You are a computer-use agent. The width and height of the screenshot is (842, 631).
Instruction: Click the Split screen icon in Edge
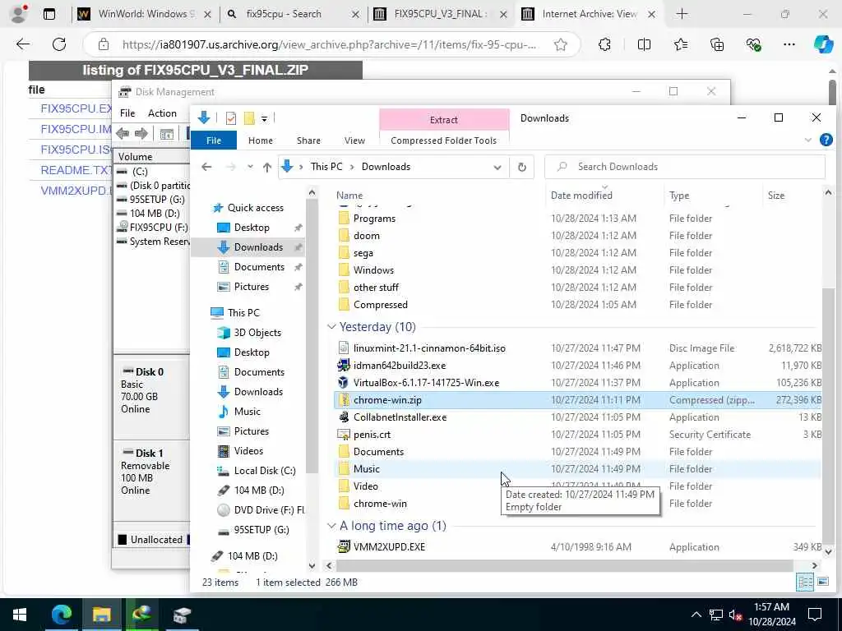[x=644, y=44]
